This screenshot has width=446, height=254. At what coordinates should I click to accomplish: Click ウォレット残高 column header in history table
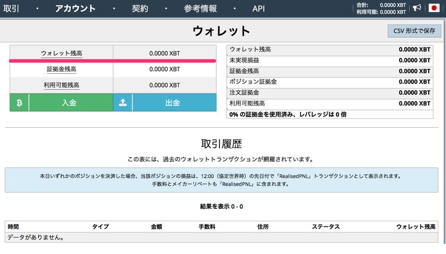coord(416,227)
